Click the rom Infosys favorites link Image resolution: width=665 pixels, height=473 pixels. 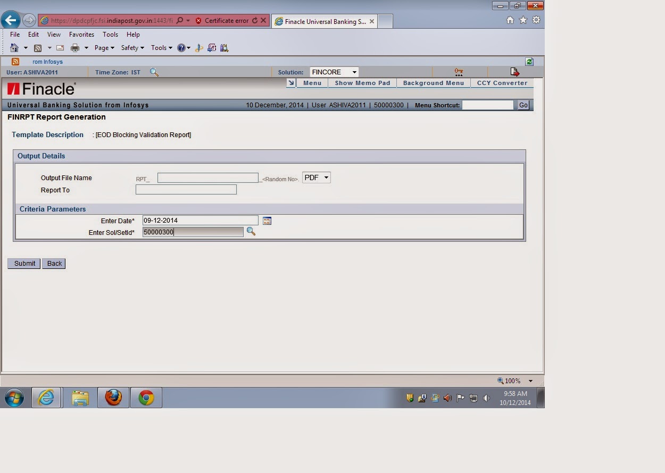pos(47,62)
